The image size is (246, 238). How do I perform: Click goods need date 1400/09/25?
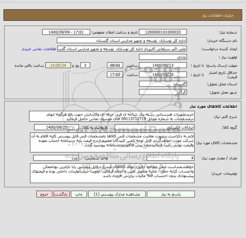point(57,127)
